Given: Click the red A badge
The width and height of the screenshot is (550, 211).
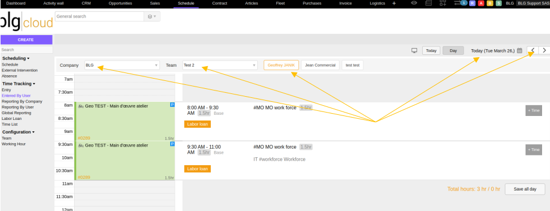Looking at the screenshot, I should tap(481, 3).
